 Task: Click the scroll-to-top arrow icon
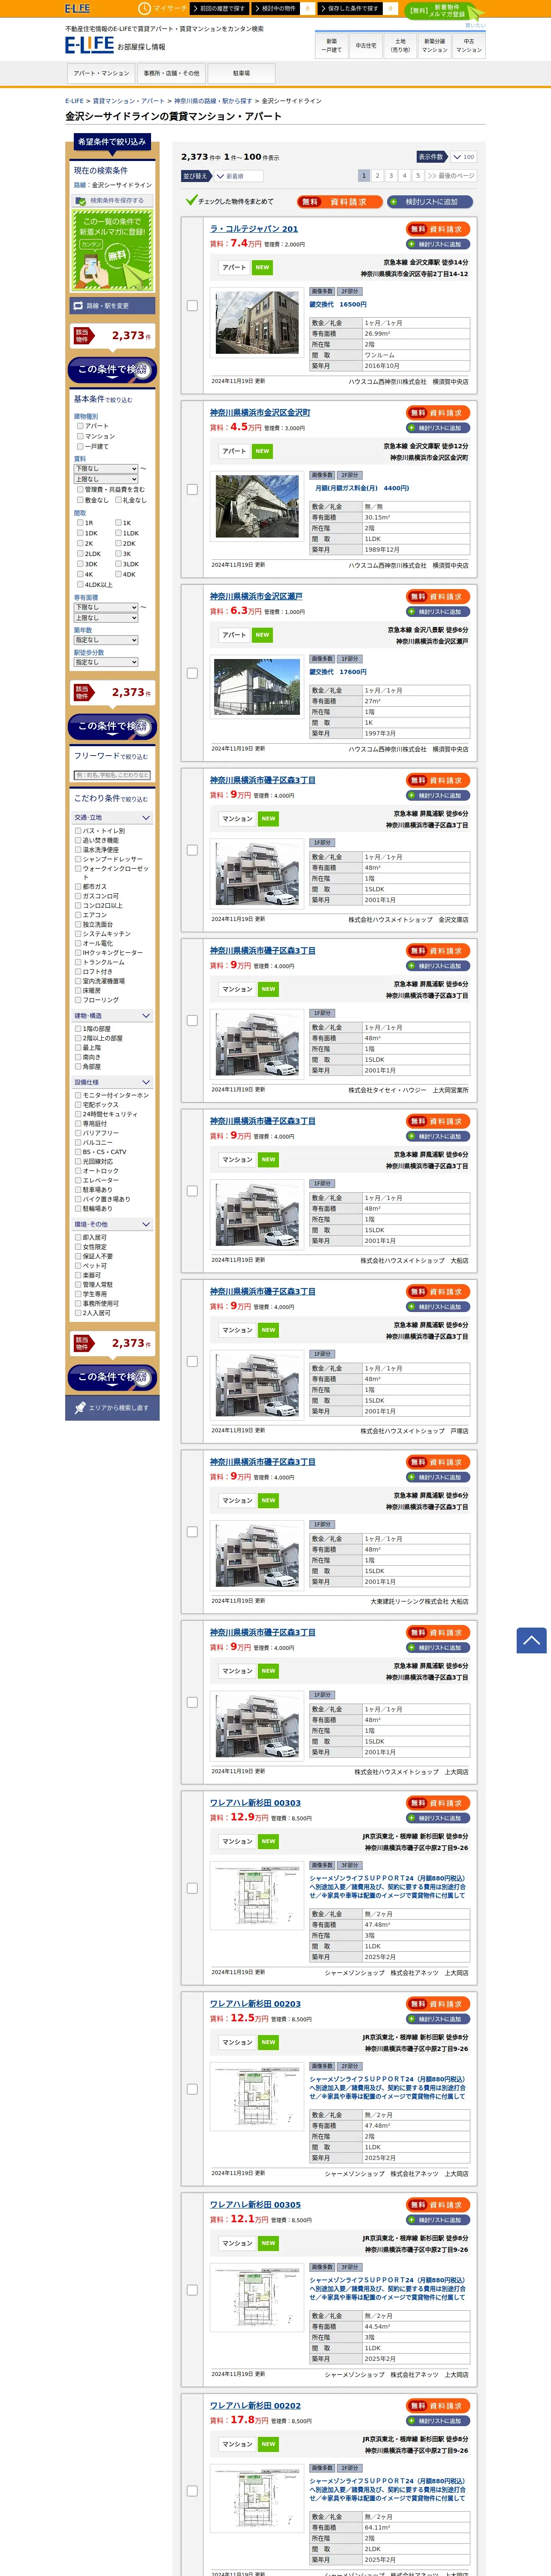(x=531, y=1640)
